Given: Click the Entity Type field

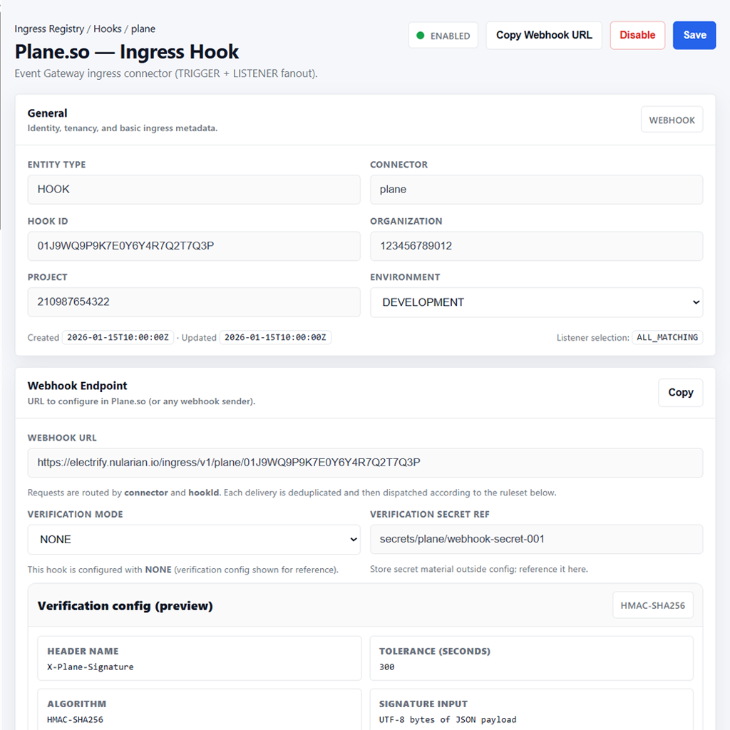Looking at the screenshot, I should (x=194, y=190).
